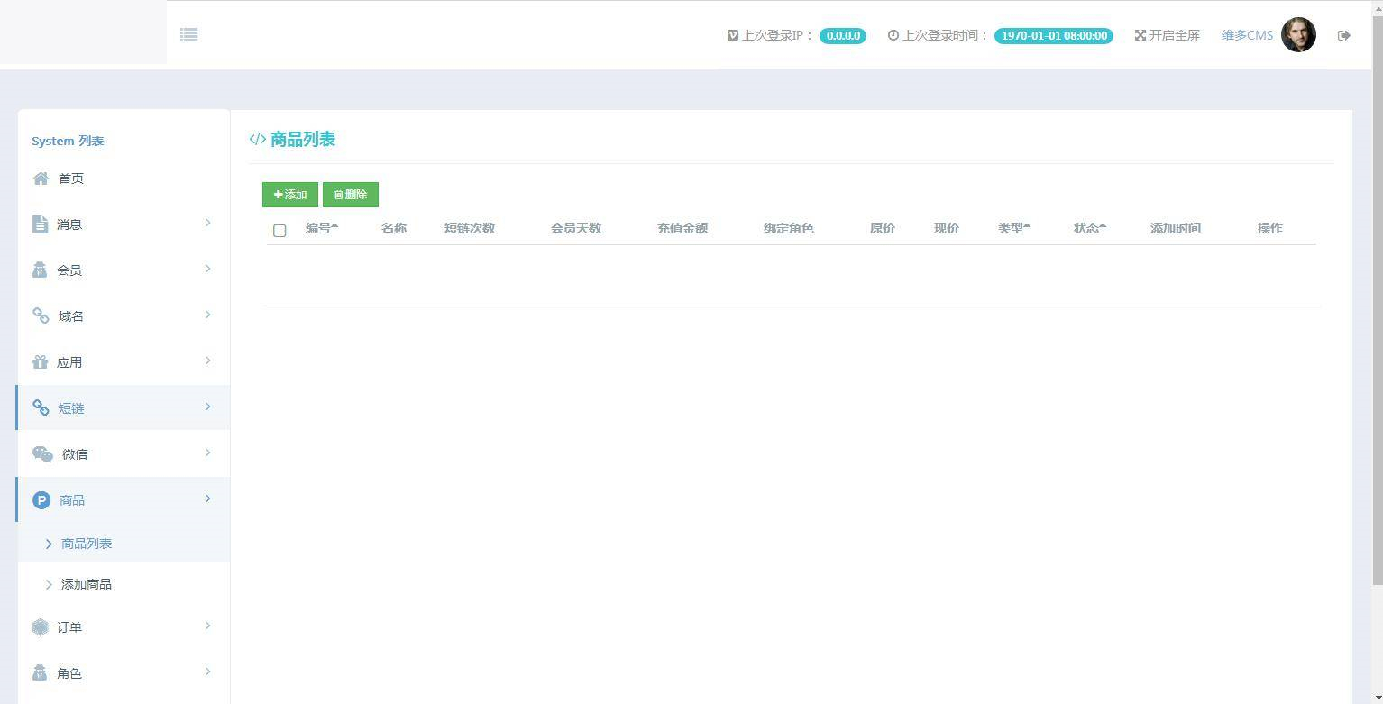Select the 短链 short-link chain icon

click(x=41, y=407)
